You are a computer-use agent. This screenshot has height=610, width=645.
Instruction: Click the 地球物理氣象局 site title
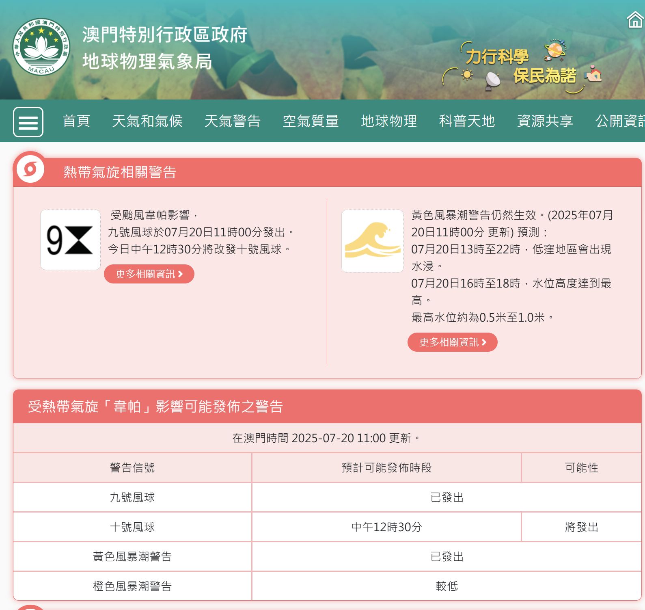[x=147, y=62]
